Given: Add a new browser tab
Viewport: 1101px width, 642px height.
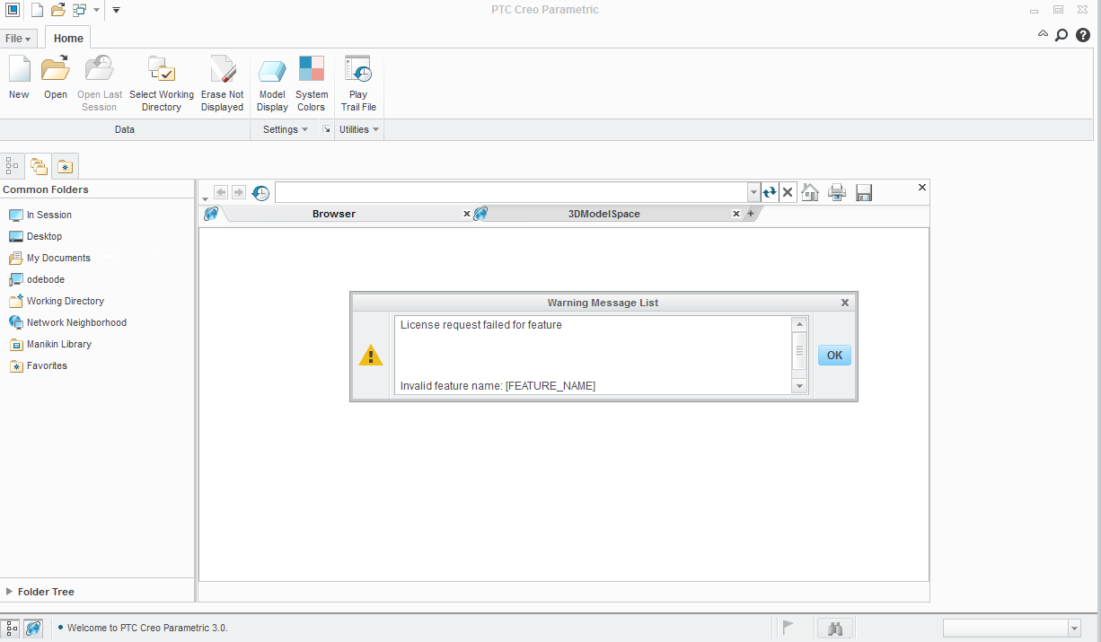Looking at the screenshot, I should 751,214.
